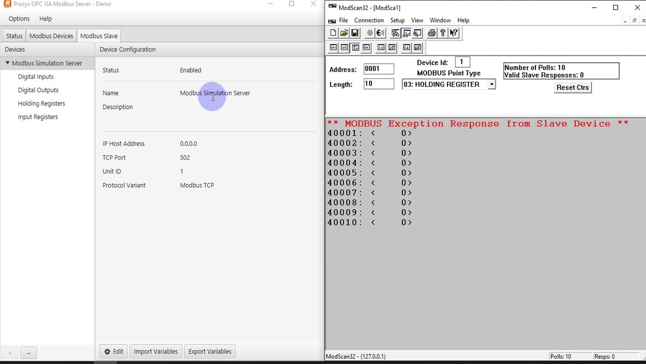Open the Help menu in Prosys
The height and width of the screenshot is (364, 646).
point(45,19)
